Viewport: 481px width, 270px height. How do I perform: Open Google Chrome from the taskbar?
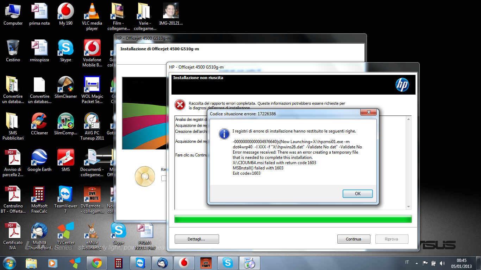pos(97,263)
